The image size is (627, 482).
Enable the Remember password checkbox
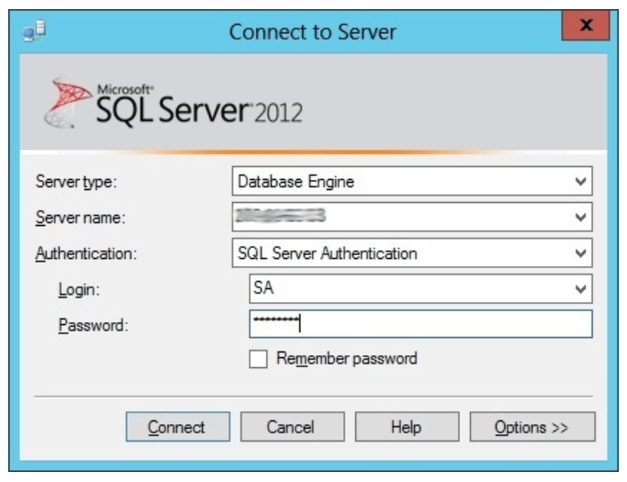coord(258,359)
